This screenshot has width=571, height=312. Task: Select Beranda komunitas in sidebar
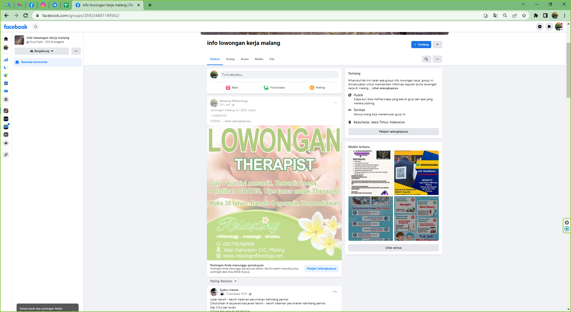(x=48, y=62)
